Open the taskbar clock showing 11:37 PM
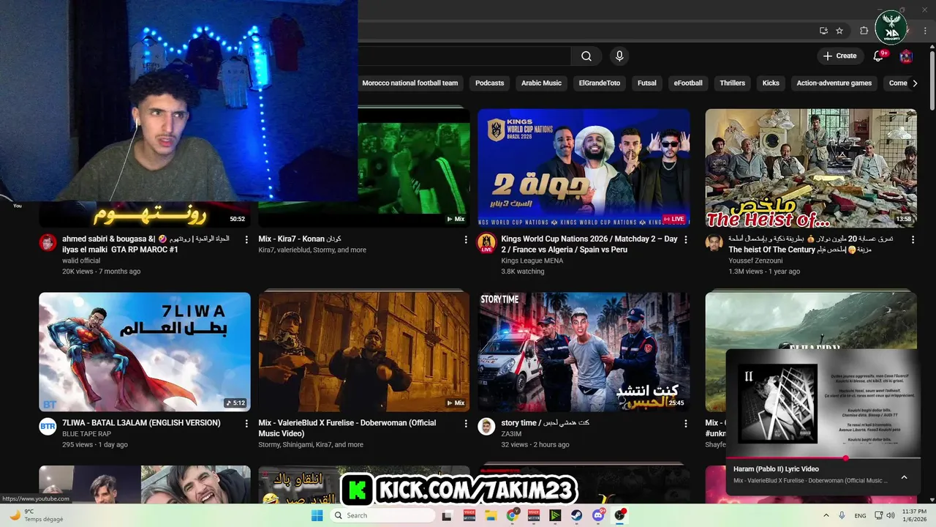This screenshot has width=936, height=527. click(x=914, y=515)
